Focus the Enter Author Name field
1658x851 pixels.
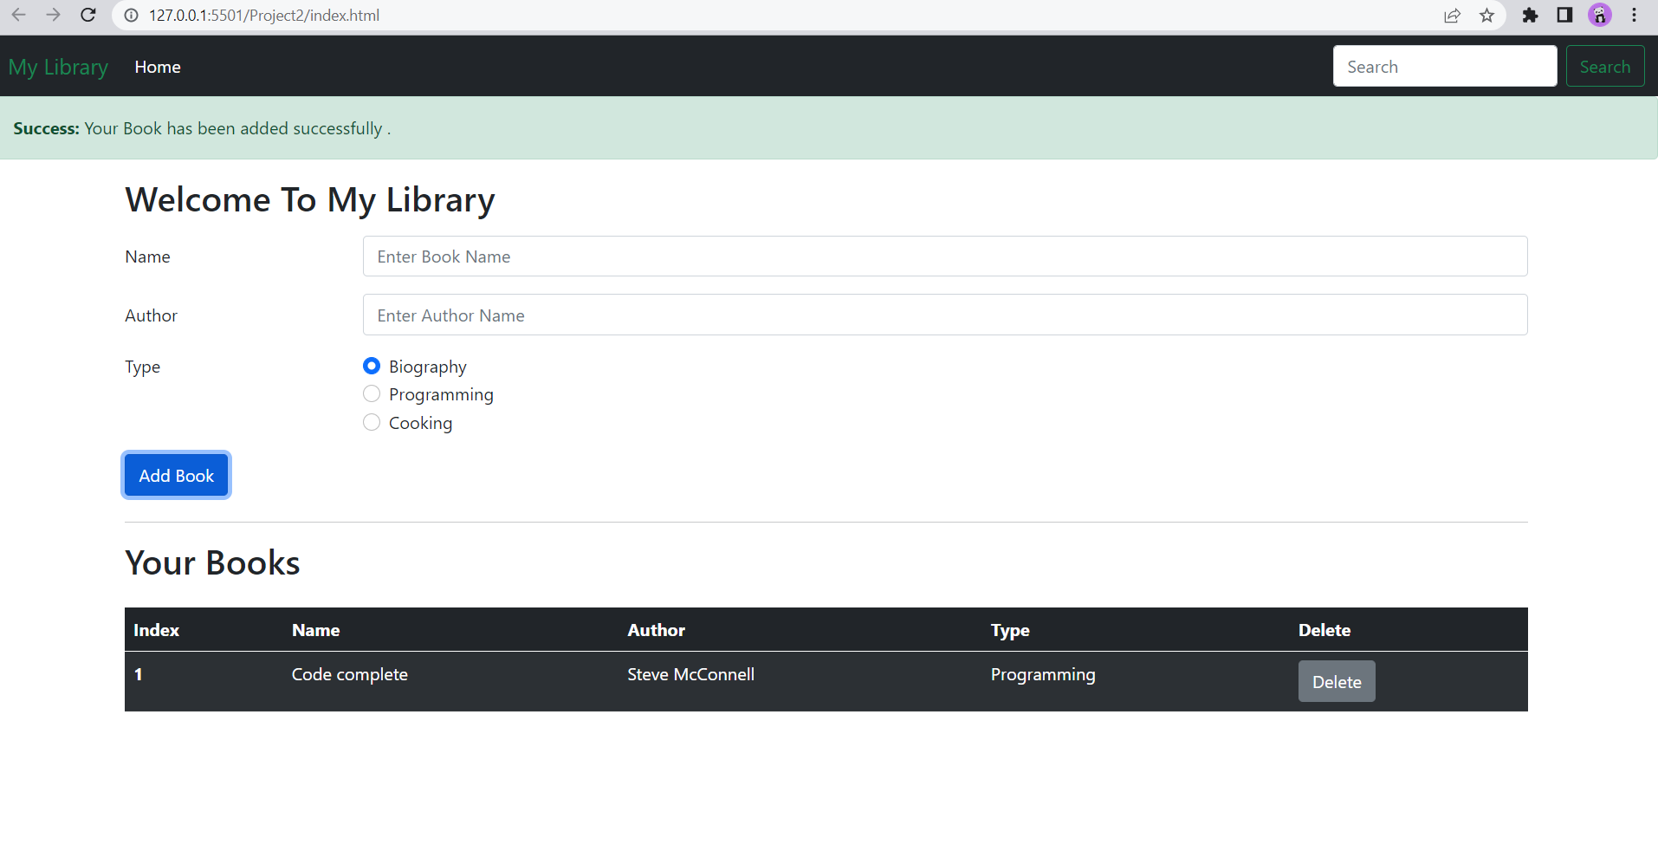(945, 315)
